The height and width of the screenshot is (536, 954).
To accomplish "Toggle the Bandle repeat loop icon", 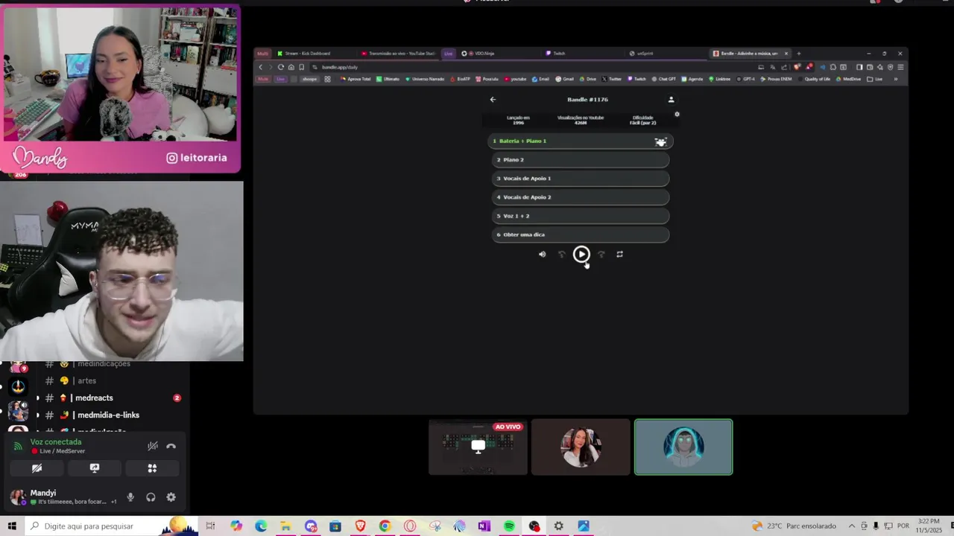I will 619,255.
